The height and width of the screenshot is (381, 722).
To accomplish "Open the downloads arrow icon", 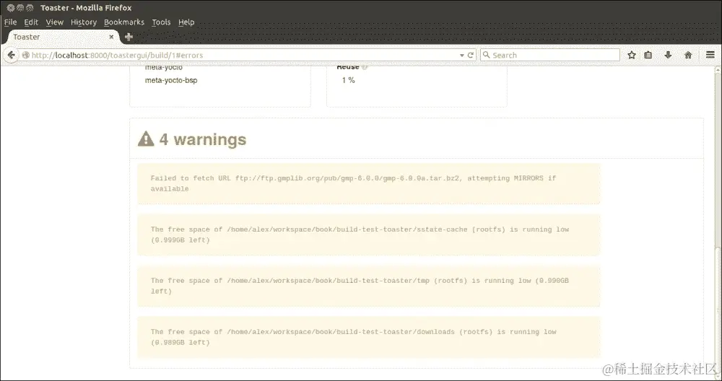I will [x=668, y=56].
